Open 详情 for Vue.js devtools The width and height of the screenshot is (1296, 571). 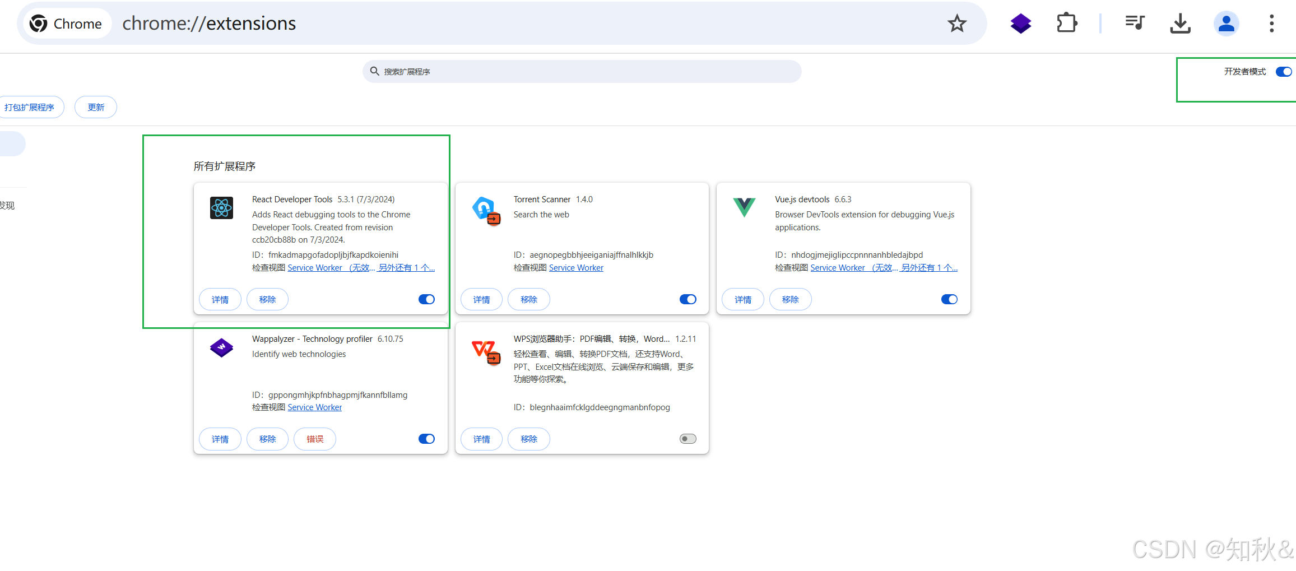[x=743, y=299]
